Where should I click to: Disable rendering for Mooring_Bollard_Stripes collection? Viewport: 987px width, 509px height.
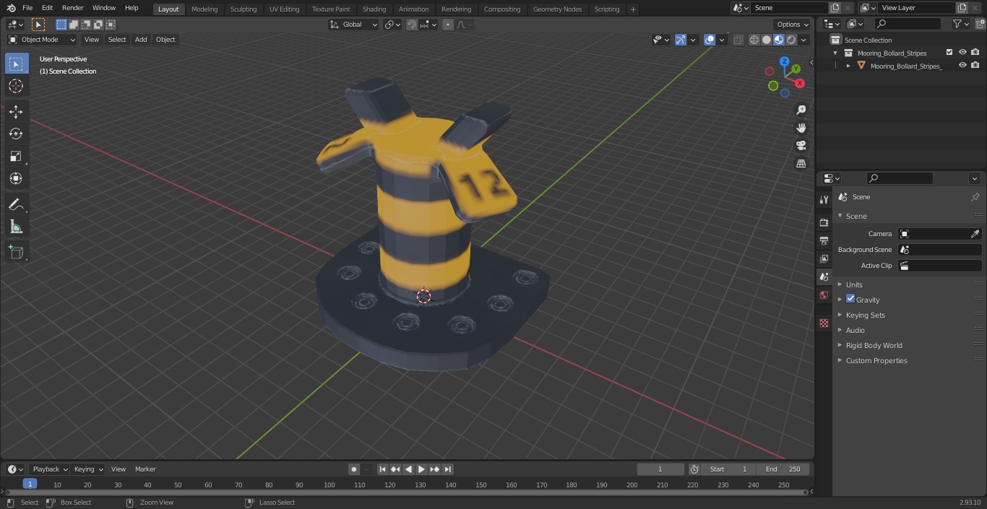point(975,53)
